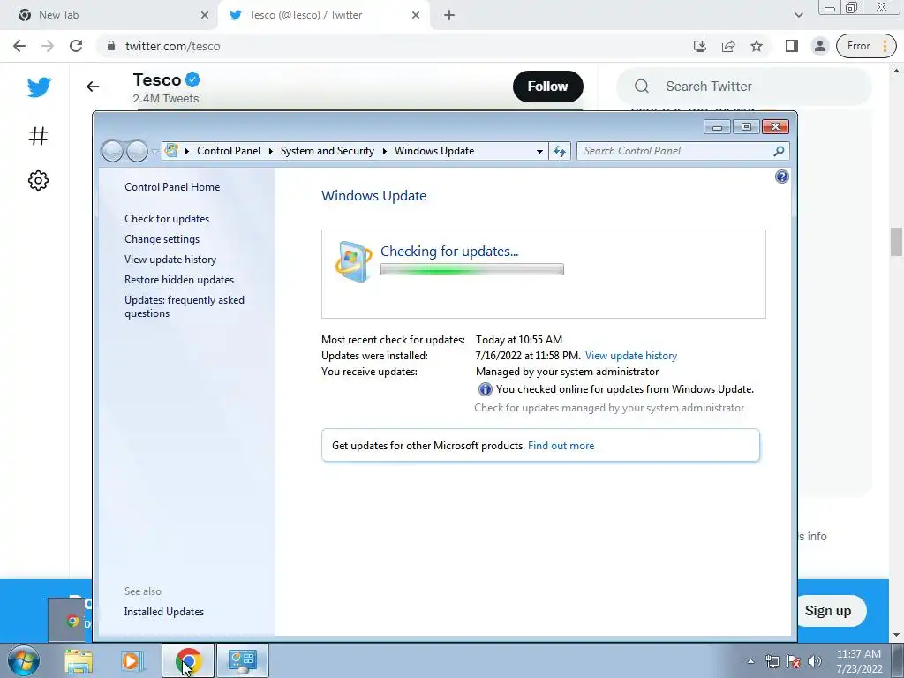
Task: Open Installed Updates link
Action: click(164, 612)
